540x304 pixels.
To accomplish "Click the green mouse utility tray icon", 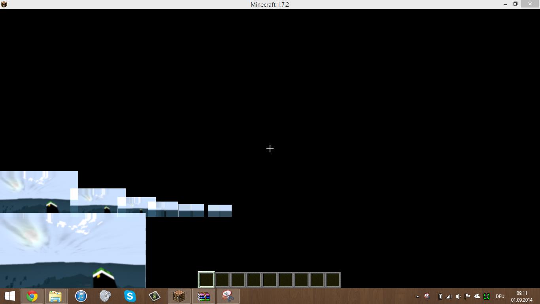I will 487,296.
